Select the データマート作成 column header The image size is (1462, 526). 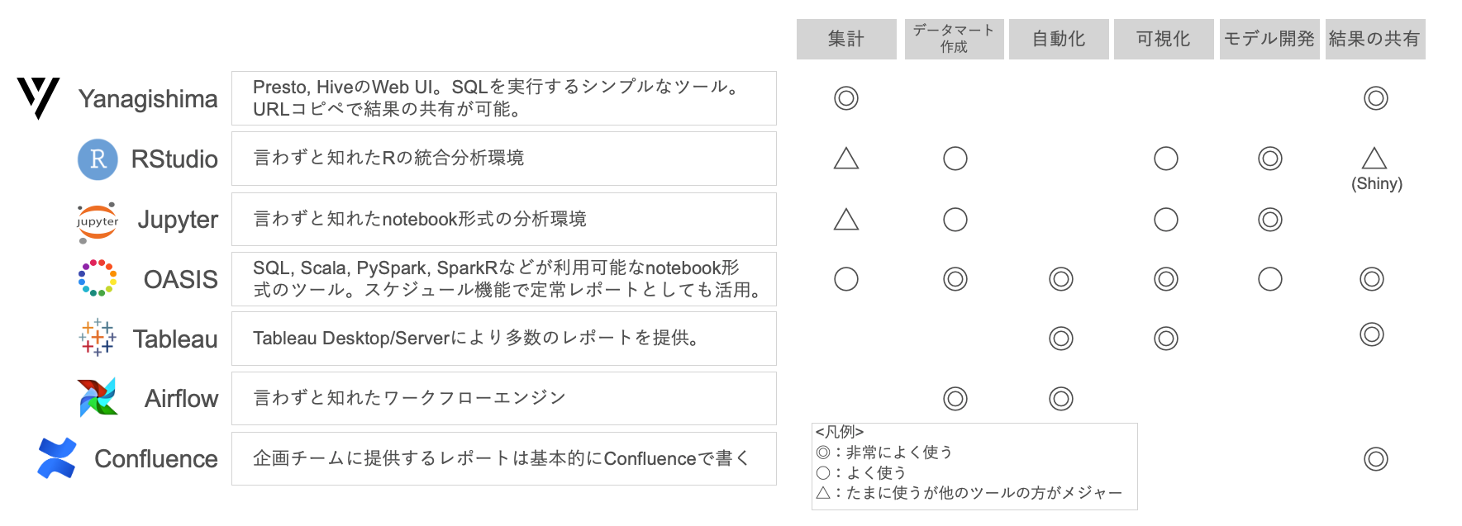click(x=954, y=39)
